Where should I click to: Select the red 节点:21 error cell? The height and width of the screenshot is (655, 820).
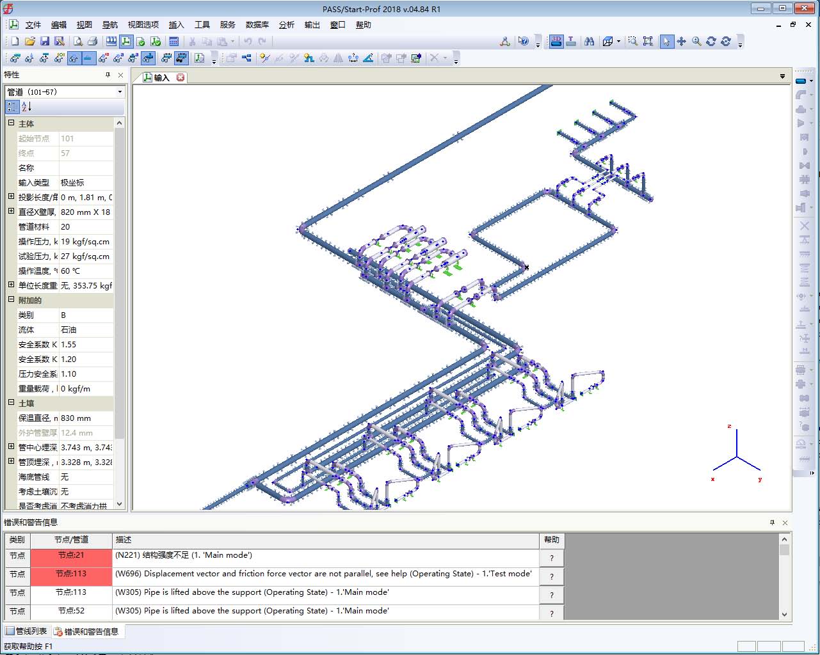[71, 557]
